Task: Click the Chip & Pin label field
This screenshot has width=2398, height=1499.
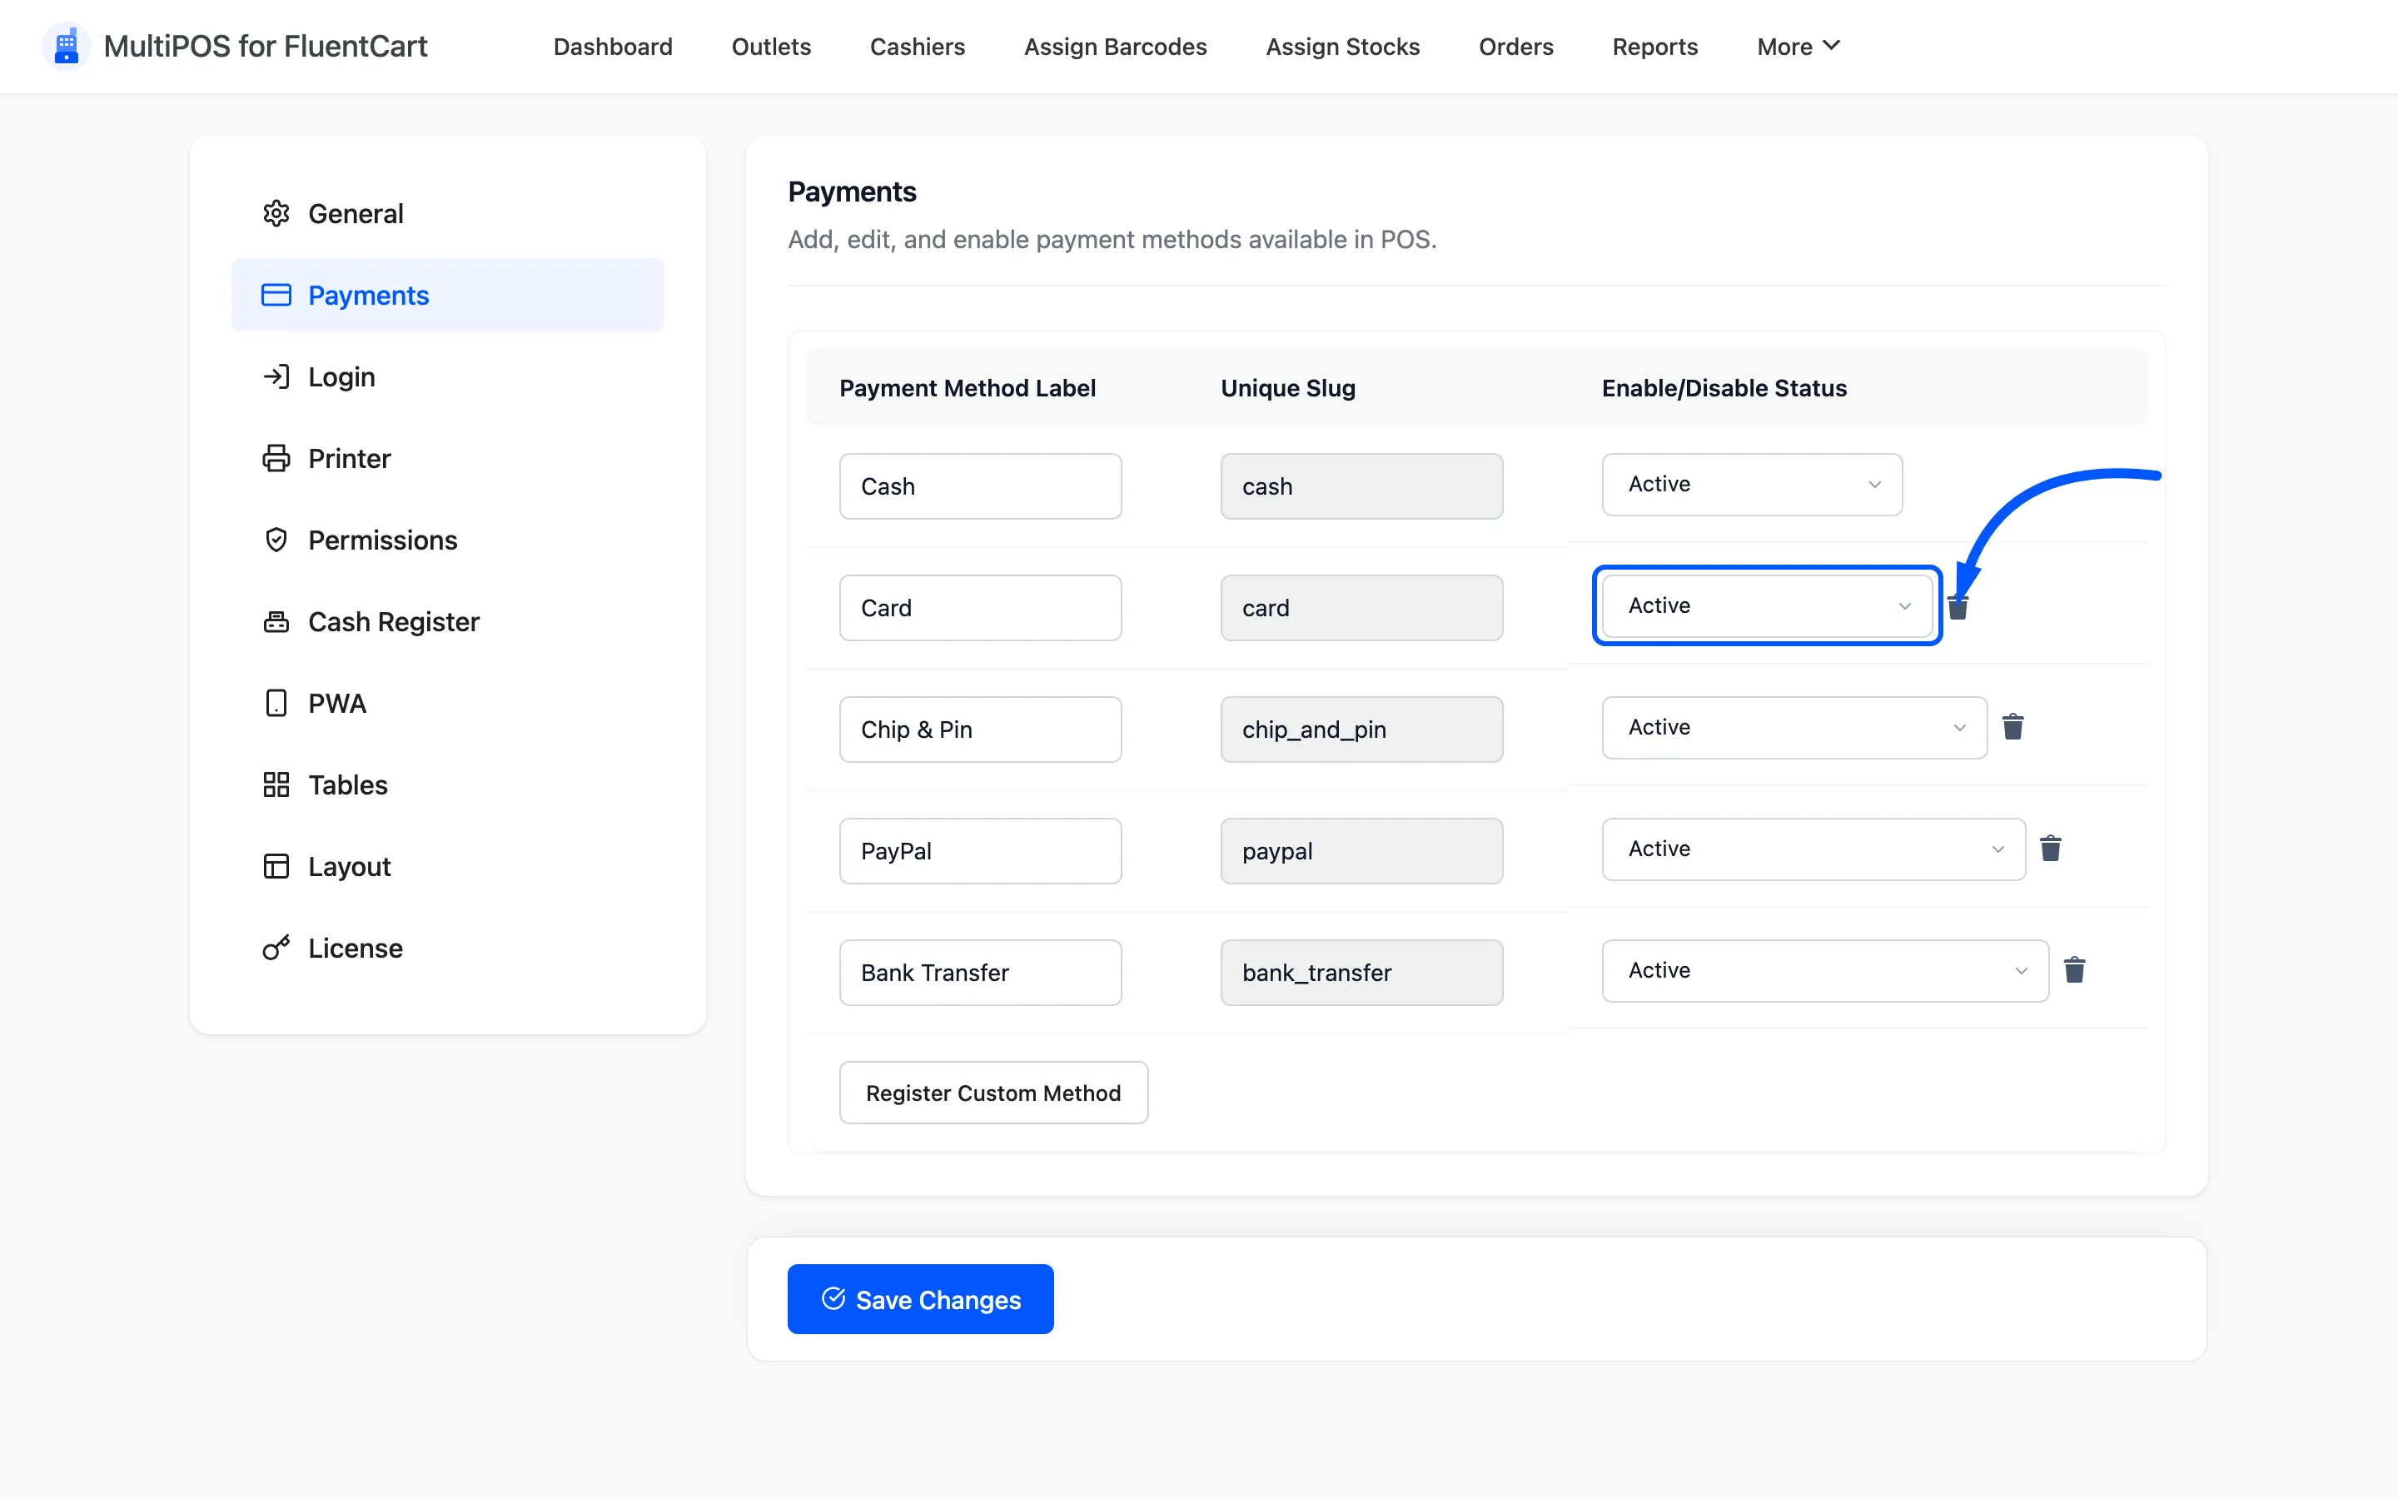Action: [980, 730]
